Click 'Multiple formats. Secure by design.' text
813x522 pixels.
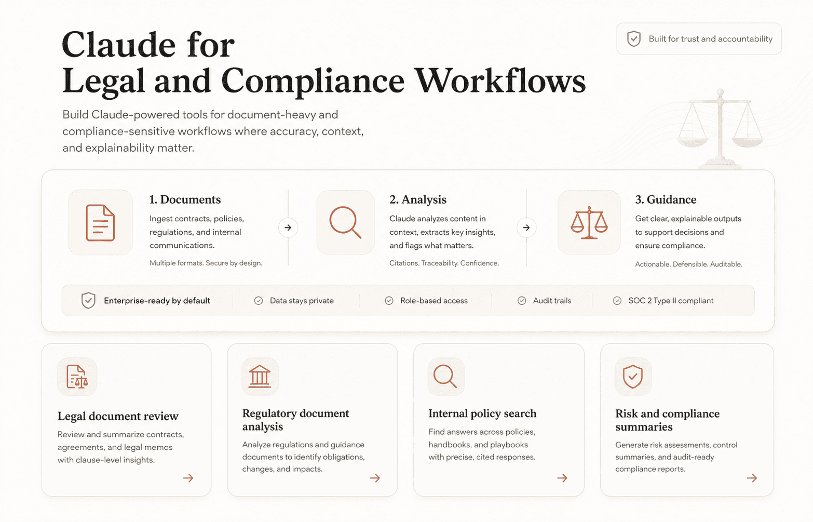click(206, 263)
